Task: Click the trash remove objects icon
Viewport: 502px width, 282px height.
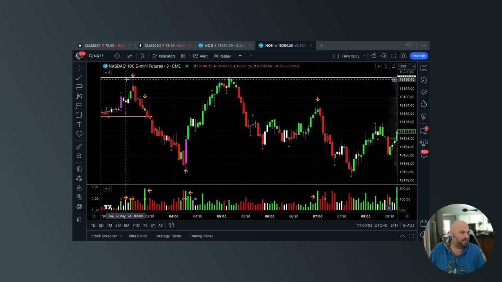Action: [79, 220]
